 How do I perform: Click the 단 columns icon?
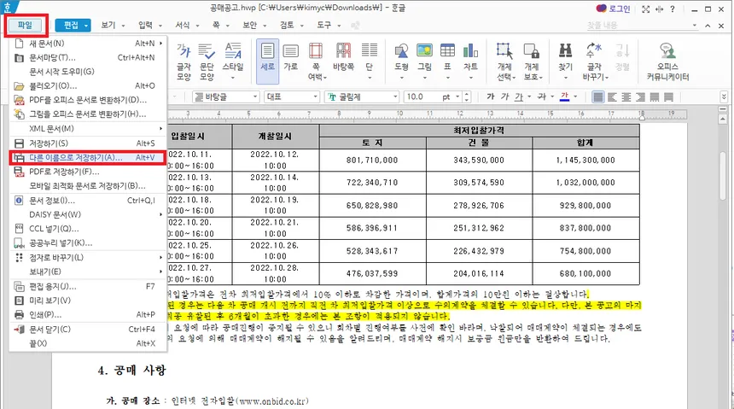click(x=369, y=61)
